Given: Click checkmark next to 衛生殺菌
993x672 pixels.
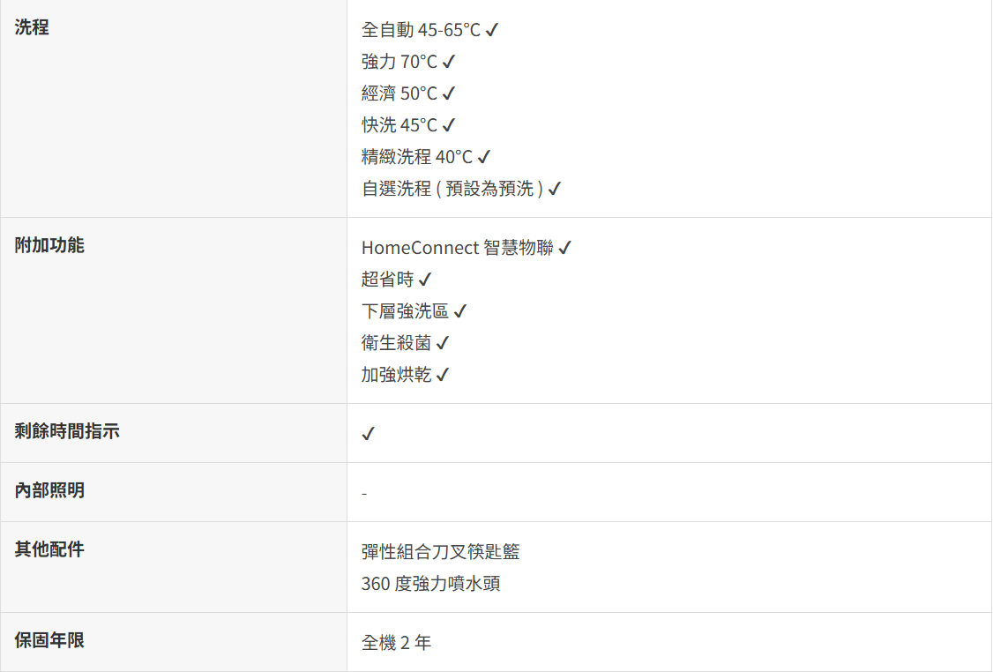Looking at the screenshot, I should (443, 344).
